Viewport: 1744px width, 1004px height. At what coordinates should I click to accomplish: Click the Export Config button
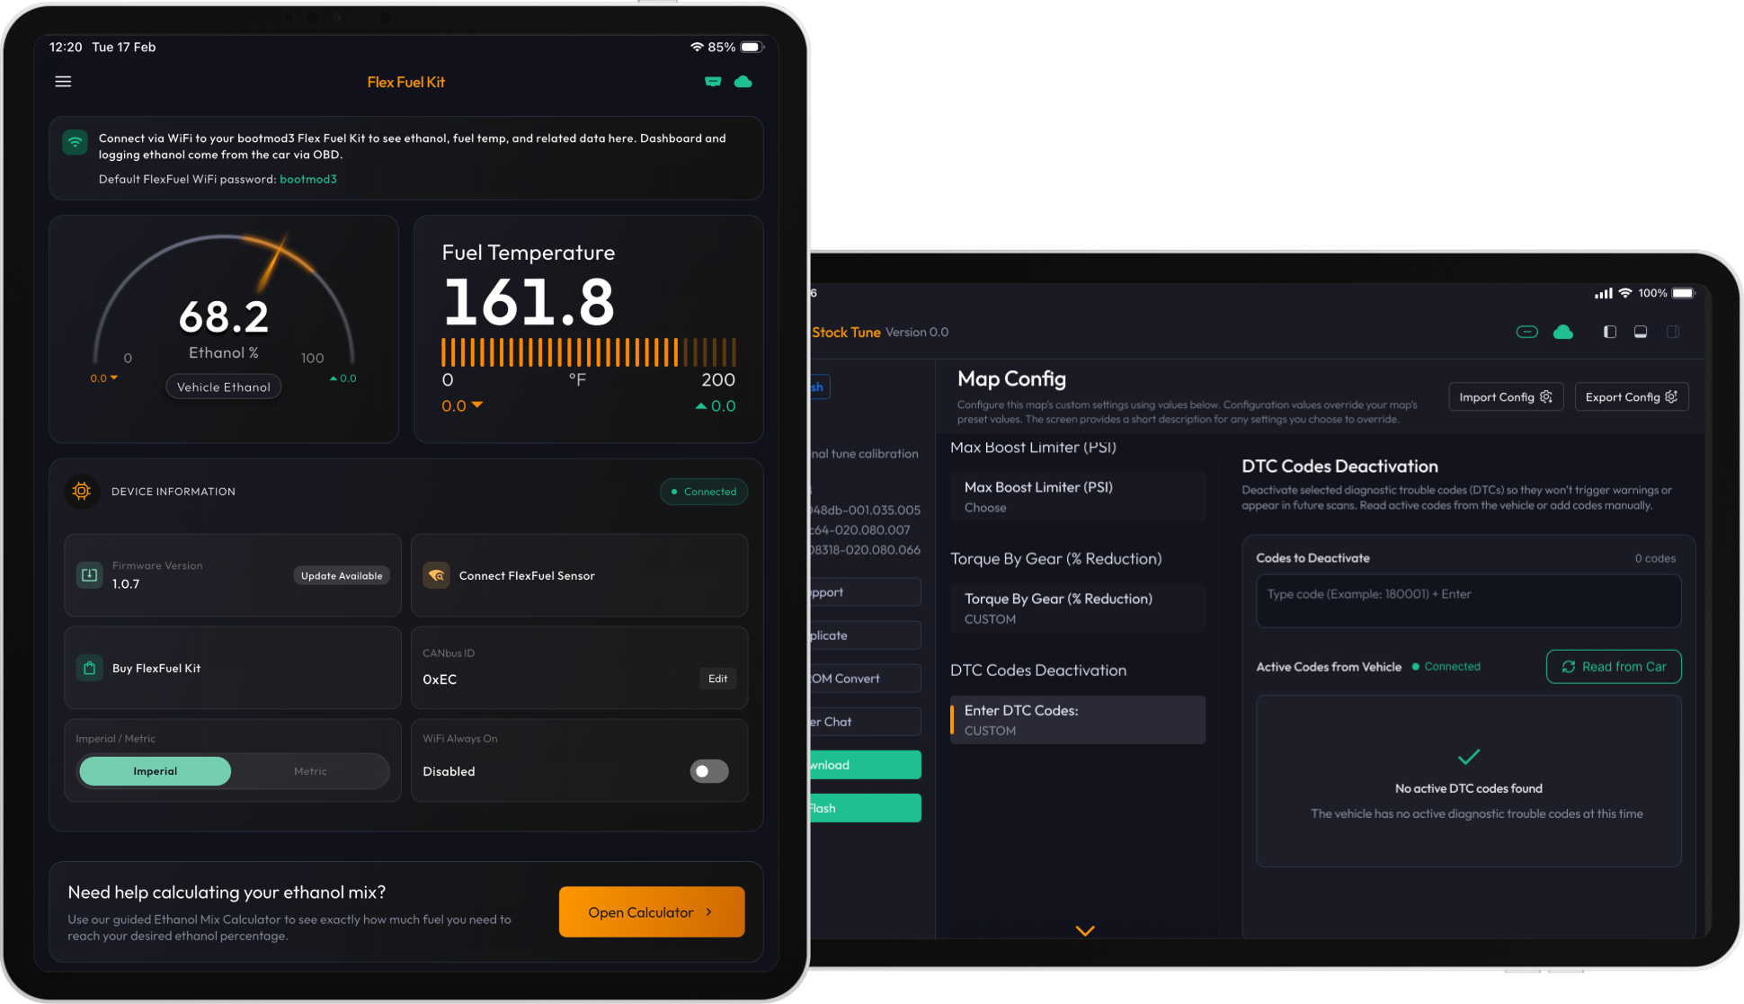[1632, 397]
